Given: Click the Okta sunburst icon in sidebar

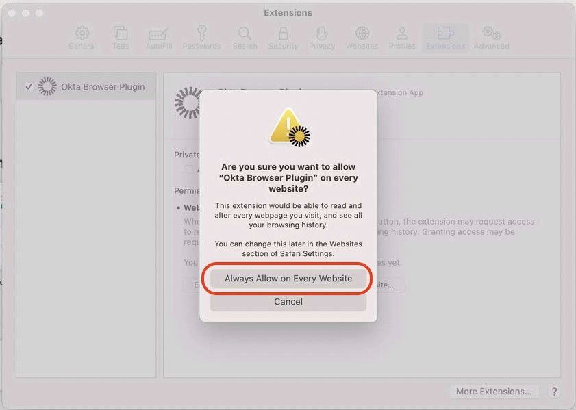Looking at the screenshot, I should click(x=47, y=87).
